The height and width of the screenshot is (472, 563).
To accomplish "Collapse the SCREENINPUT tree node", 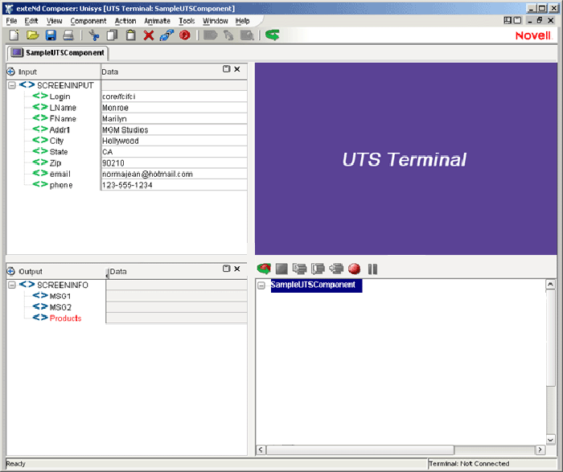I will pos(12,85).
